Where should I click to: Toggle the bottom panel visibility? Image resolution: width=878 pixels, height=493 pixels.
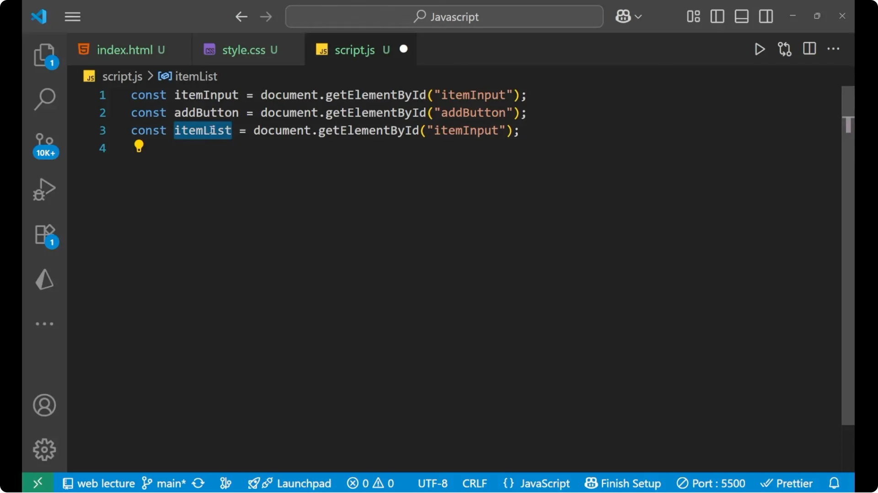(x=741, y=16)
